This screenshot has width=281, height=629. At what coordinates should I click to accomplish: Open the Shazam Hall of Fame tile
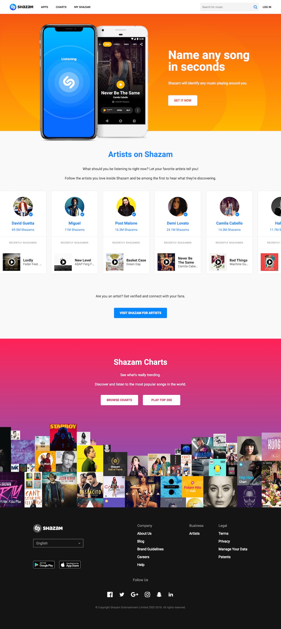click(115, 464)
